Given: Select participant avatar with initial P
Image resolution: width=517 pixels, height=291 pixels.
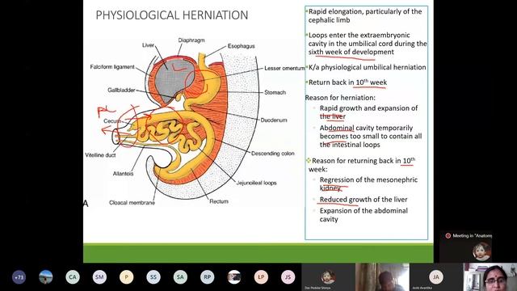Looking at the screenshot, I should pyautogui.click(x=126, y=277).
